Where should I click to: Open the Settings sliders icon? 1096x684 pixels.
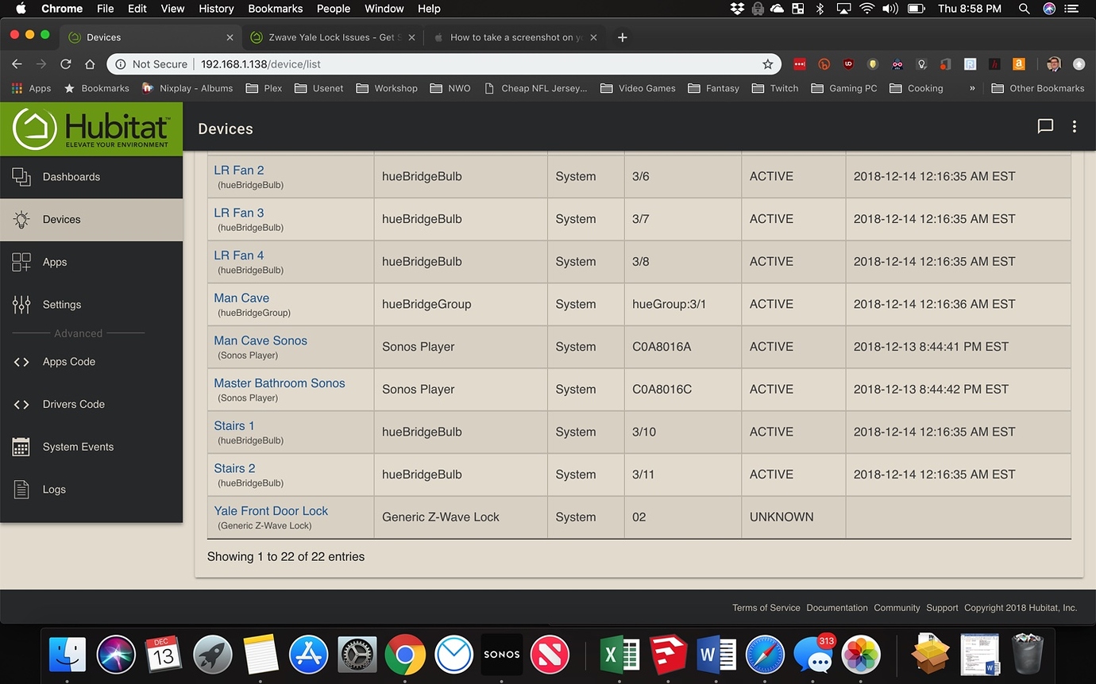point(21,305)
